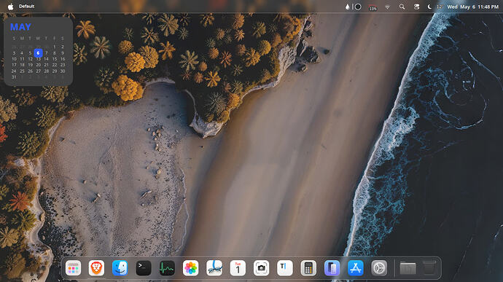This screenshot has height=282, width=503.
Task: Open the TI text editor app
Action: pos(285,268)
